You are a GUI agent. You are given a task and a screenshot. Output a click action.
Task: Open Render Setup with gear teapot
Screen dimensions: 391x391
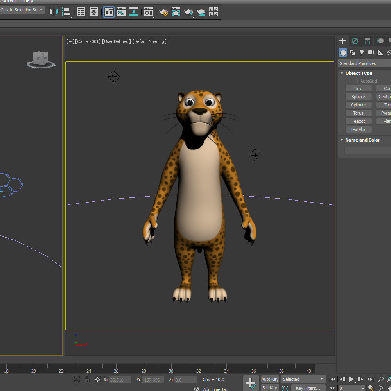[163, 12]
